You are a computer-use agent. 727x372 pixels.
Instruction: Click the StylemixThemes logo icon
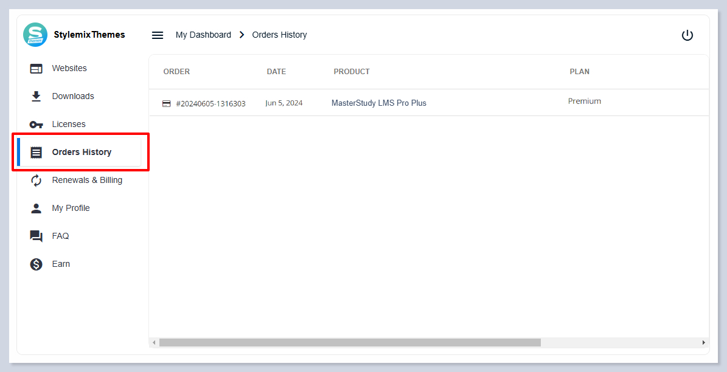click(35, 35)
